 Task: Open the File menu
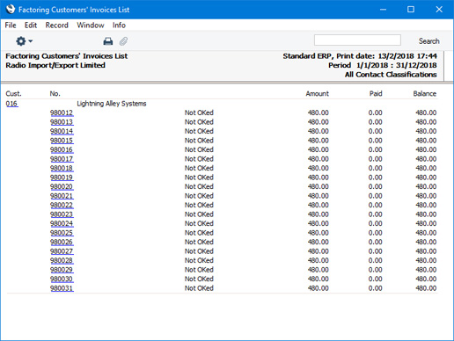click(11, 25)
